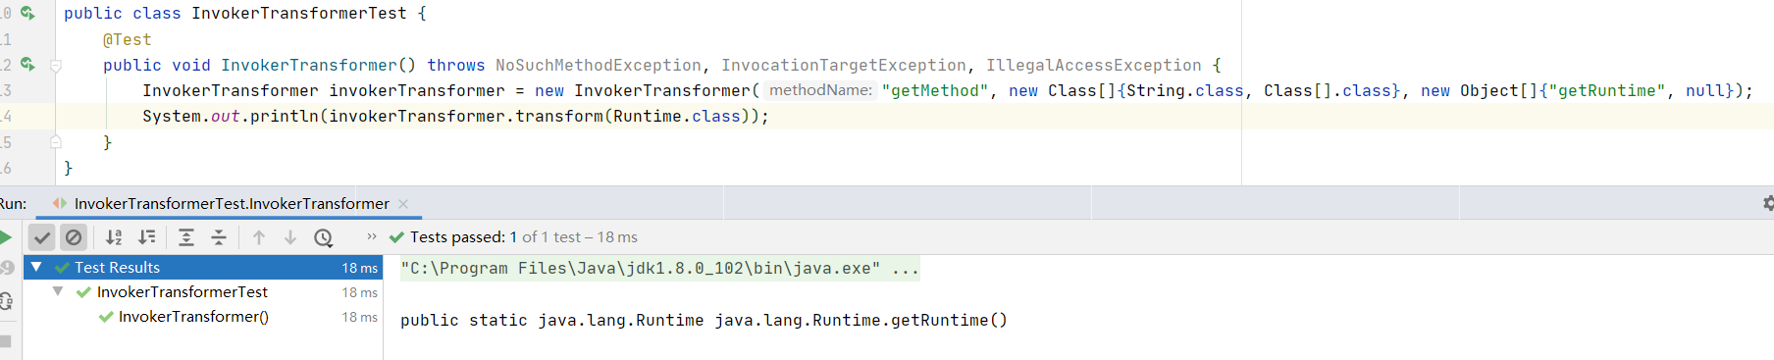This screenshot has height=360, width=1774.
Task: Toggle Show Passed tests checkmark button
Action: [x=42, y=237]
